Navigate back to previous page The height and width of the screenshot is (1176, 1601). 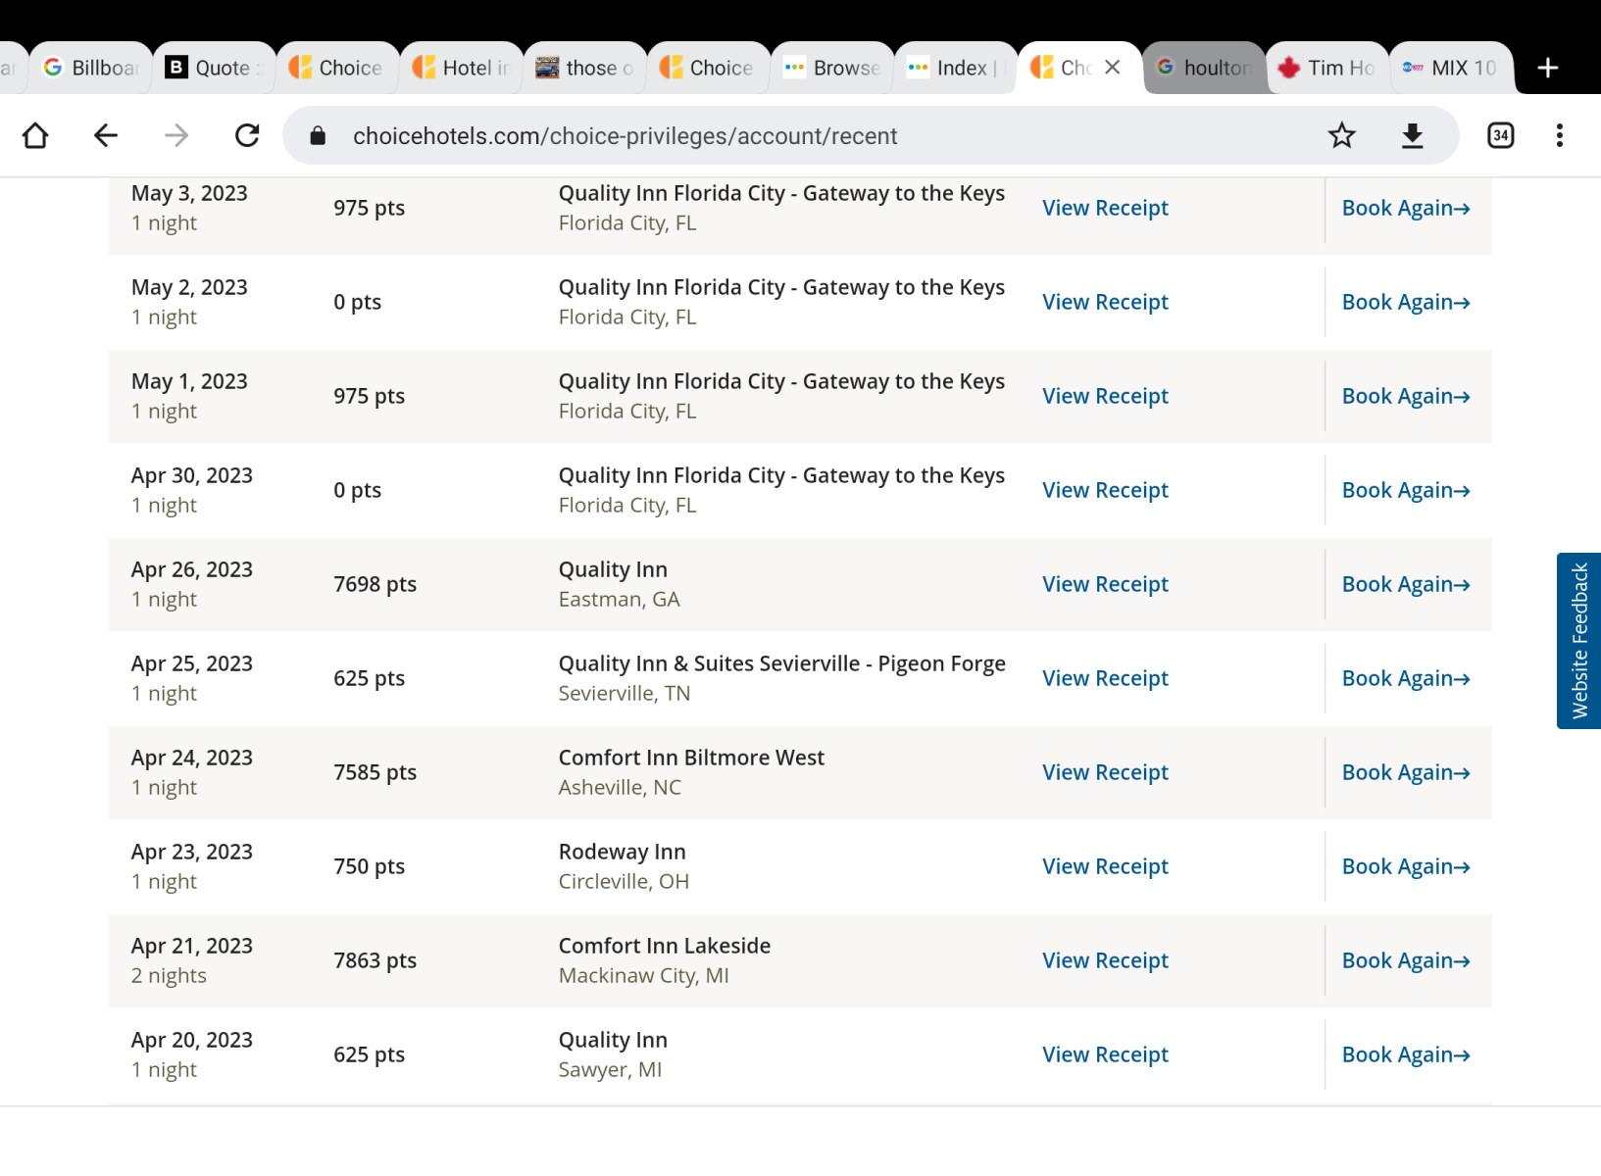[x=106, y=135]
